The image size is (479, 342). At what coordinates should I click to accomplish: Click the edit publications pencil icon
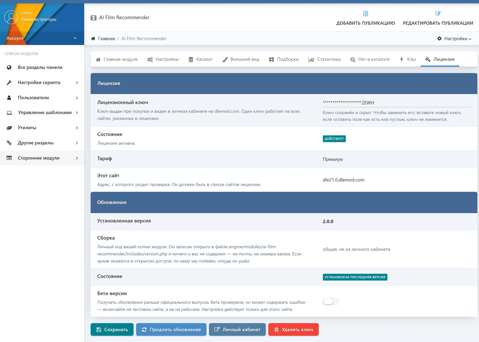point(438,13)
